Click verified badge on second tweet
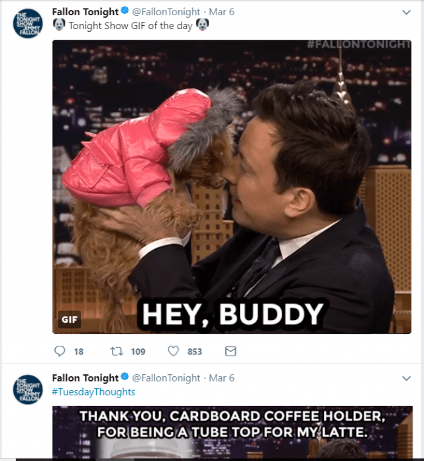This screenshot has width=424, height=461. [x=125, y=377]
